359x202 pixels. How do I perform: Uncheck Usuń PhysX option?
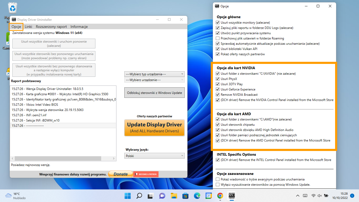(x=217, y=79)
